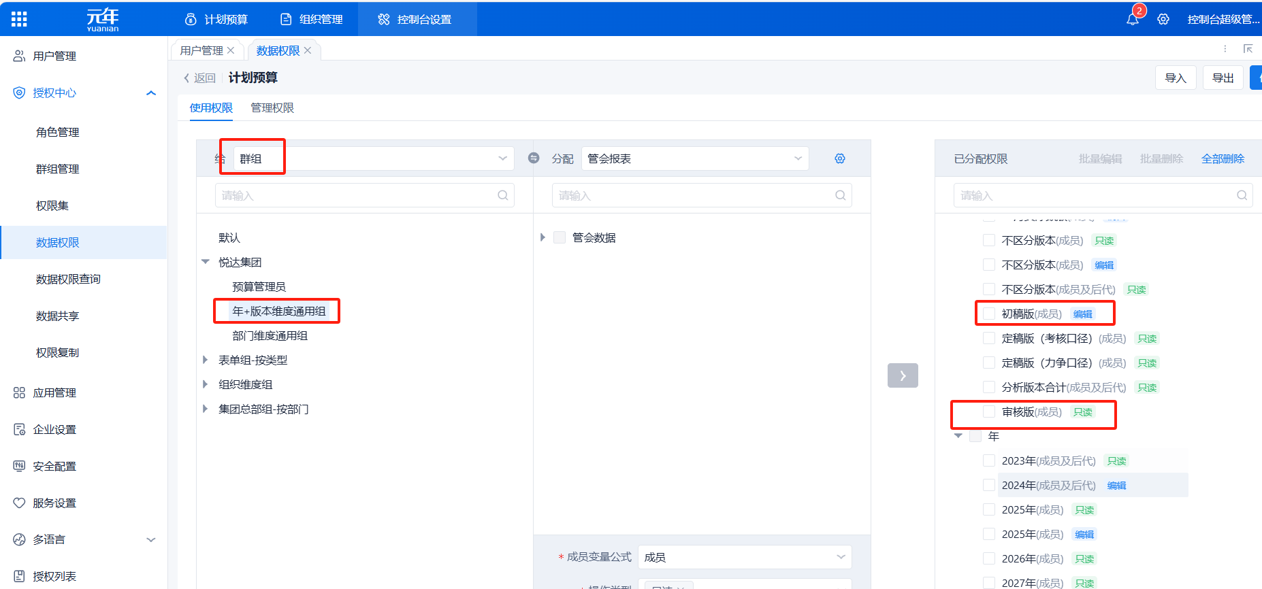Check the 管会数据 checkbox

click(x=560, y=238)
